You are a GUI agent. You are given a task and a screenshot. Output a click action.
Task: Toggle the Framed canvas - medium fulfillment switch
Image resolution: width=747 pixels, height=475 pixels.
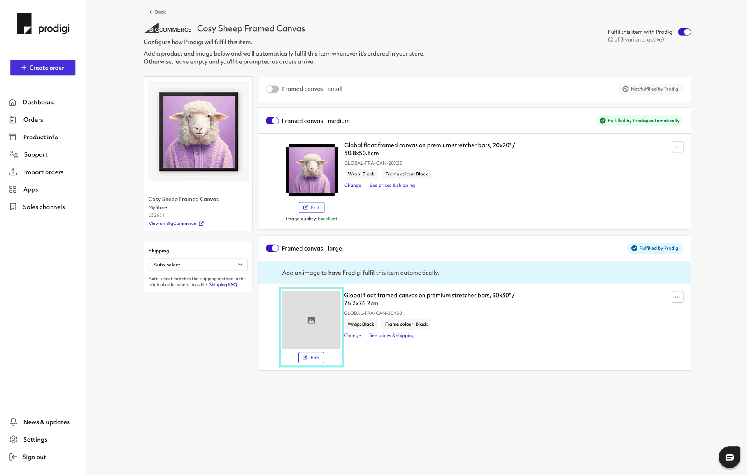pos(272,121)
